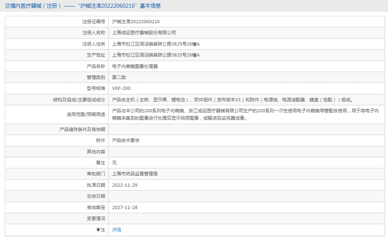Select the page title 境内医疗器械（注册）基本信息
The width and height of the screenshot is (388, 240).
tap(85, 6)
